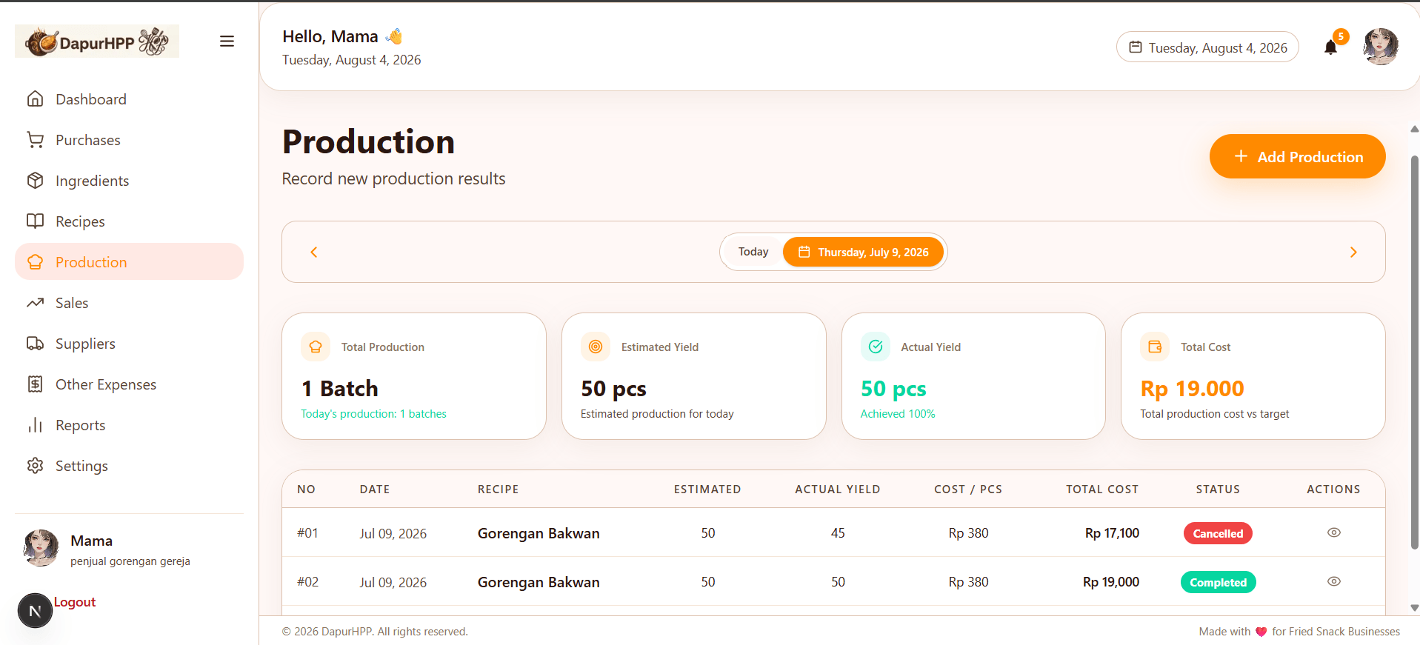
Task: Click the scrollbar up arrow
Action: [x=1414, y=129]
